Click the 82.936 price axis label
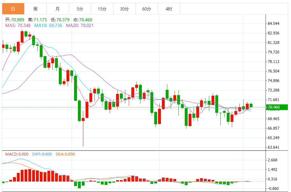 [x=274, y=33]
